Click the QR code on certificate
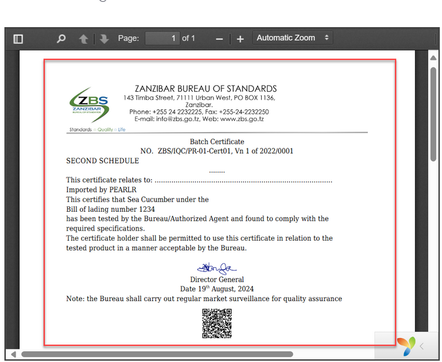This screenshot has width=442, height=362. click(216, 323)
